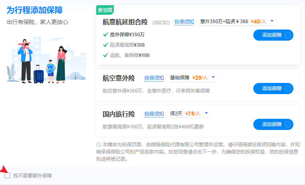Select the 国内旅行险 title
305x185 pixels.
click(x=119, y=114)
